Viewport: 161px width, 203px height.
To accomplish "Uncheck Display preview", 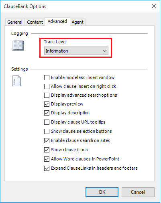I will pos(47,104).
